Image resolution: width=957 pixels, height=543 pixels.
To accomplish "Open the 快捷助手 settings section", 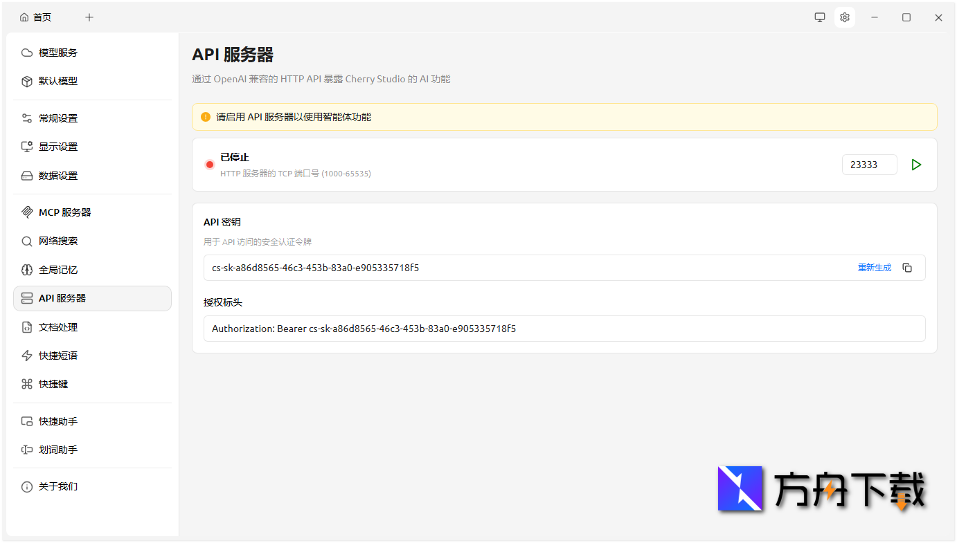I will [x=59, y=421].
